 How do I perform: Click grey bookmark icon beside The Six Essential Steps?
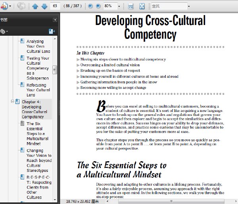click(22, 123)
